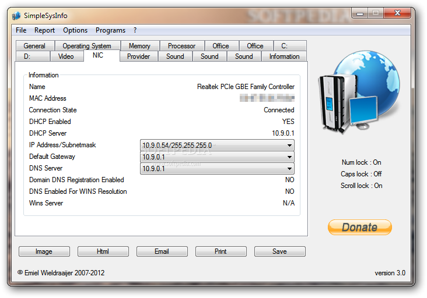Switch to the Memory tab
This screenshot has width=427, height=298.
[139, 45]
